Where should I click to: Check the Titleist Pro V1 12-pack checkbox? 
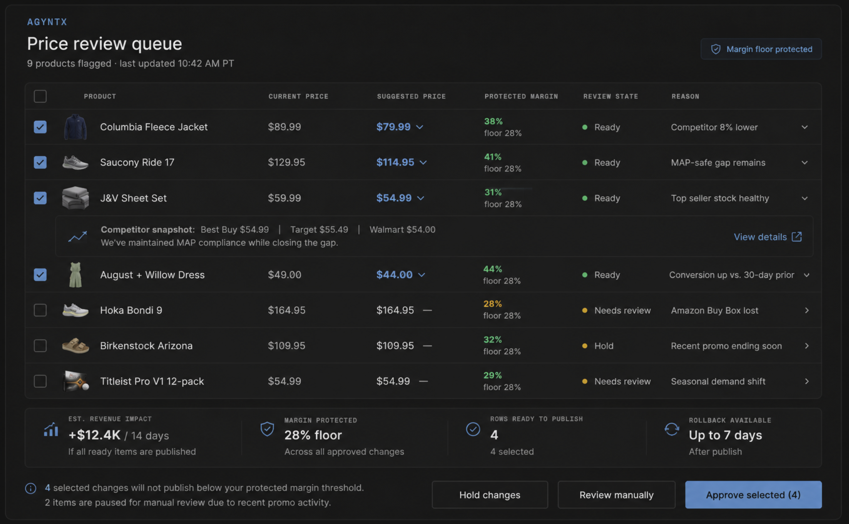tap(40, 381)
